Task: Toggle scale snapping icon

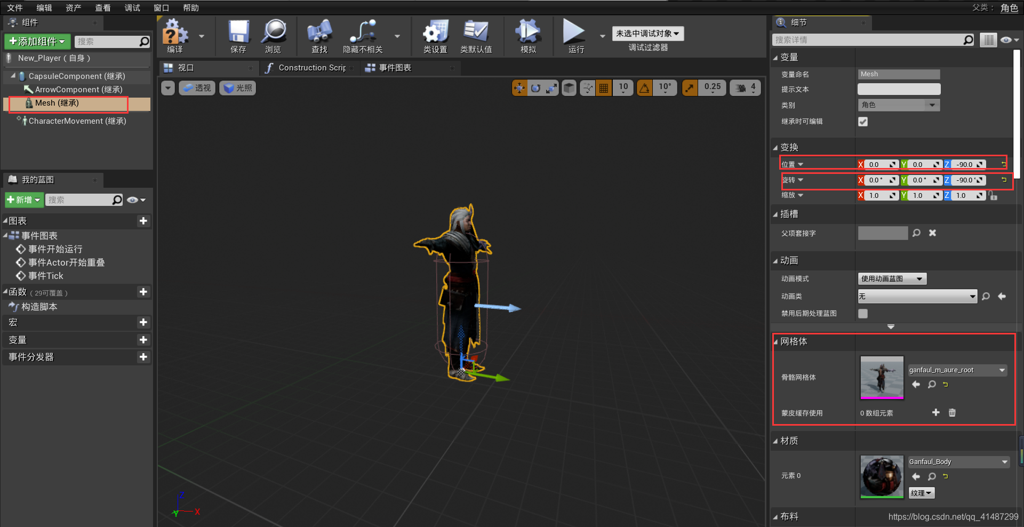Action: point(690,88)
